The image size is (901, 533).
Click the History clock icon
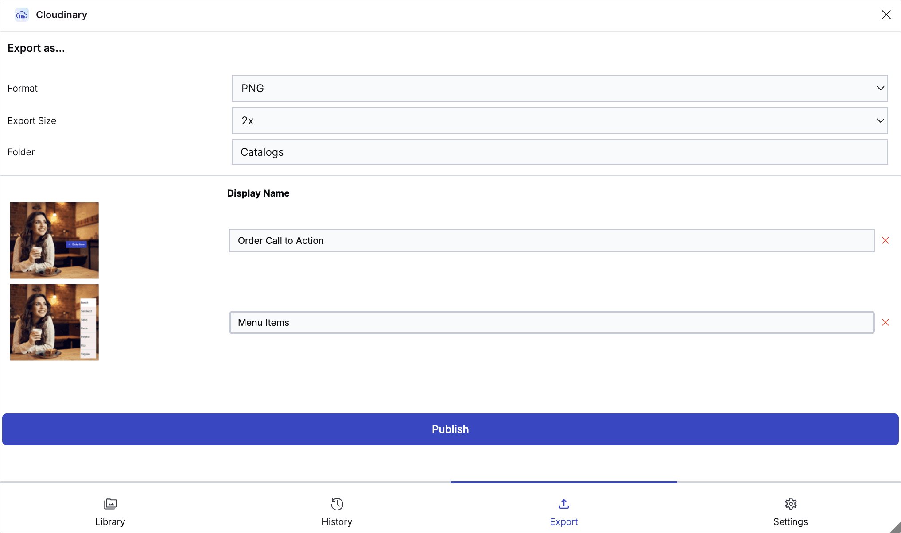click(337, 504)
